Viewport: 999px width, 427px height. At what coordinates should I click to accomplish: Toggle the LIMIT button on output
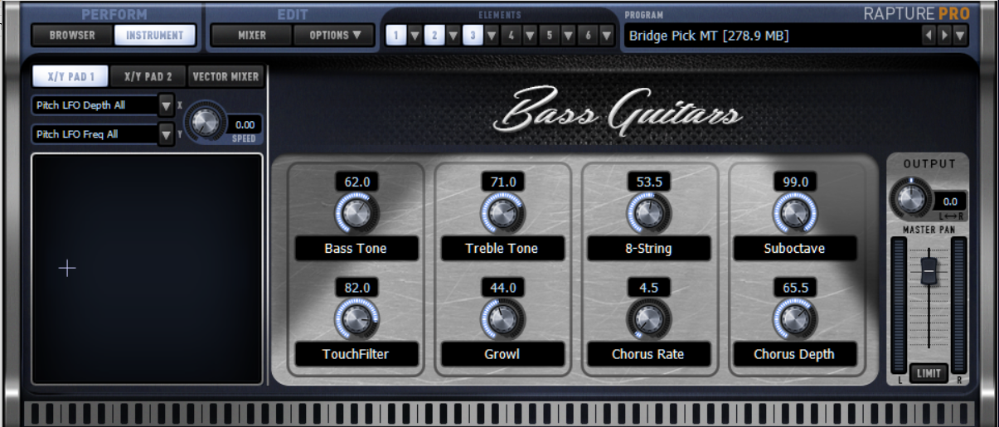pos(929,373)
